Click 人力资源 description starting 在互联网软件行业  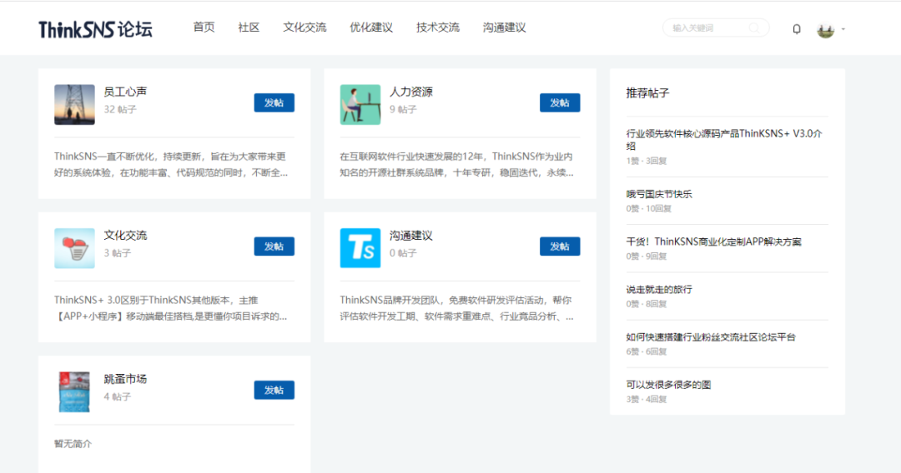pos(456,165)
